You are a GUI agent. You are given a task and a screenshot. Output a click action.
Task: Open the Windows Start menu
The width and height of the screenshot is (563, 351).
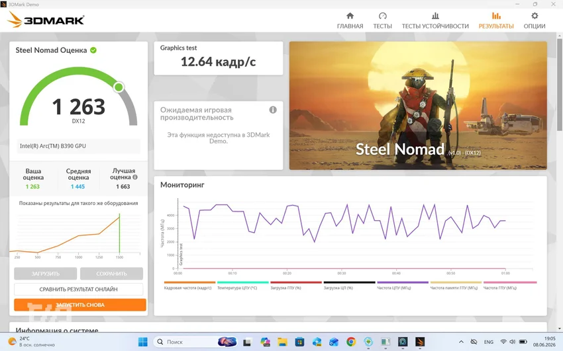(x=143, y=342)
